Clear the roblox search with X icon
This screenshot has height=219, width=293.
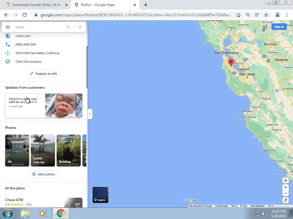[80, 27]
